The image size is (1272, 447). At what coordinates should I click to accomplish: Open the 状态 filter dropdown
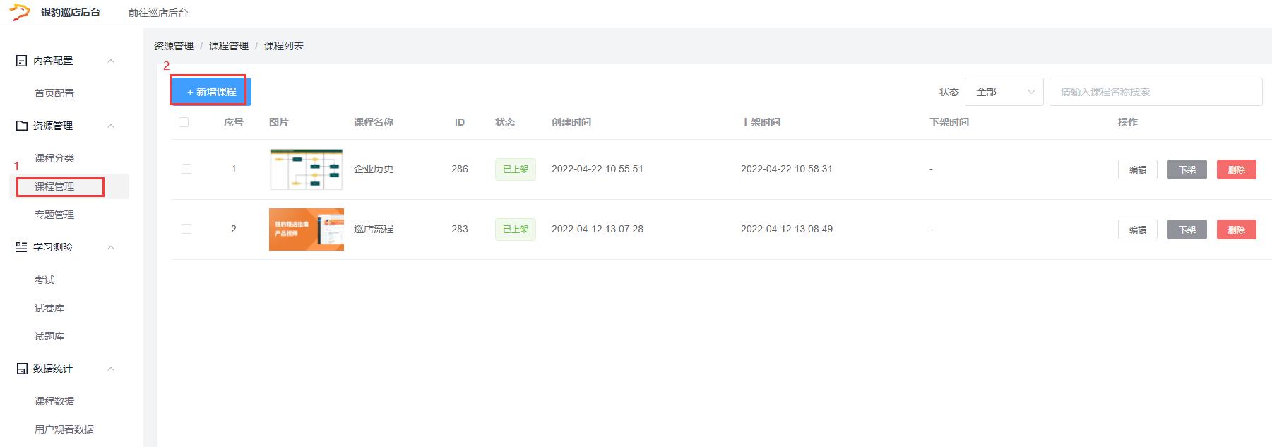coord(1004,92)
